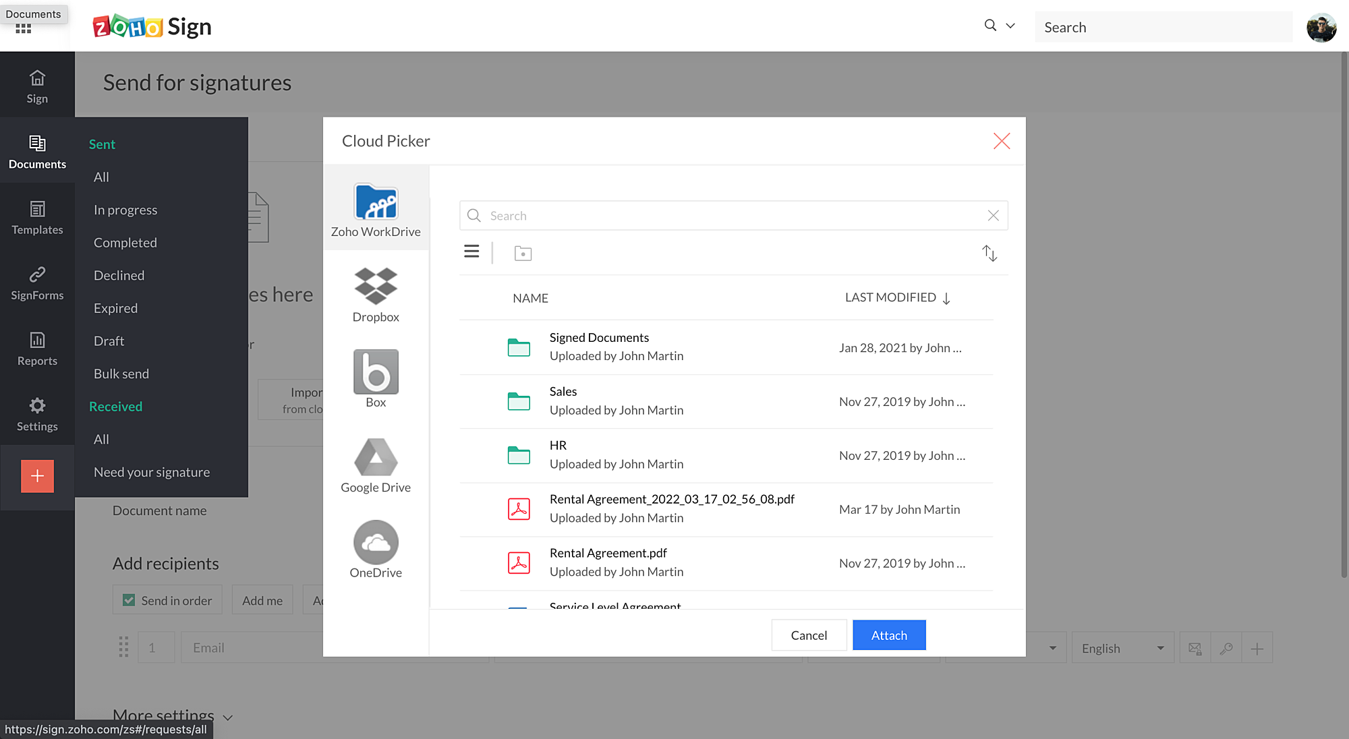Open the recipient action dropdown arrow

(1052, 648)
